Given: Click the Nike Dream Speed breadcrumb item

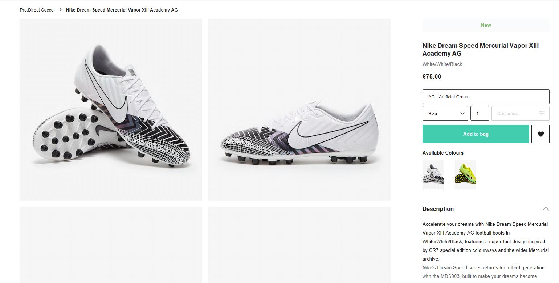Looking at the screenshot, I should (122, 10).
